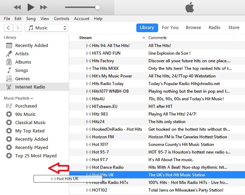Collapse the Music Playlists section chevron
Screen dimensions: 245x195
point(32,98)
